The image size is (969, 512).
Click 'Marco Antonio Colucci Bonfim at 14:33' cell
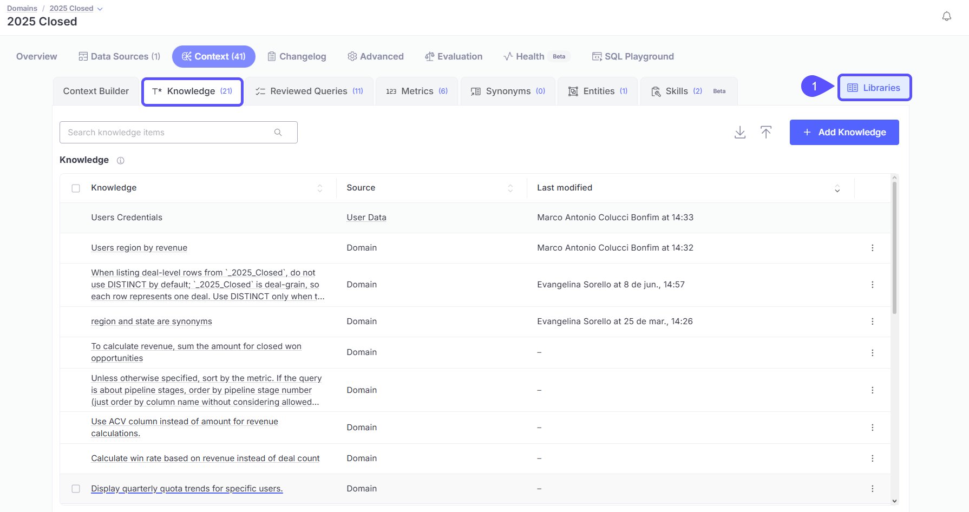(x=615, y=218)
